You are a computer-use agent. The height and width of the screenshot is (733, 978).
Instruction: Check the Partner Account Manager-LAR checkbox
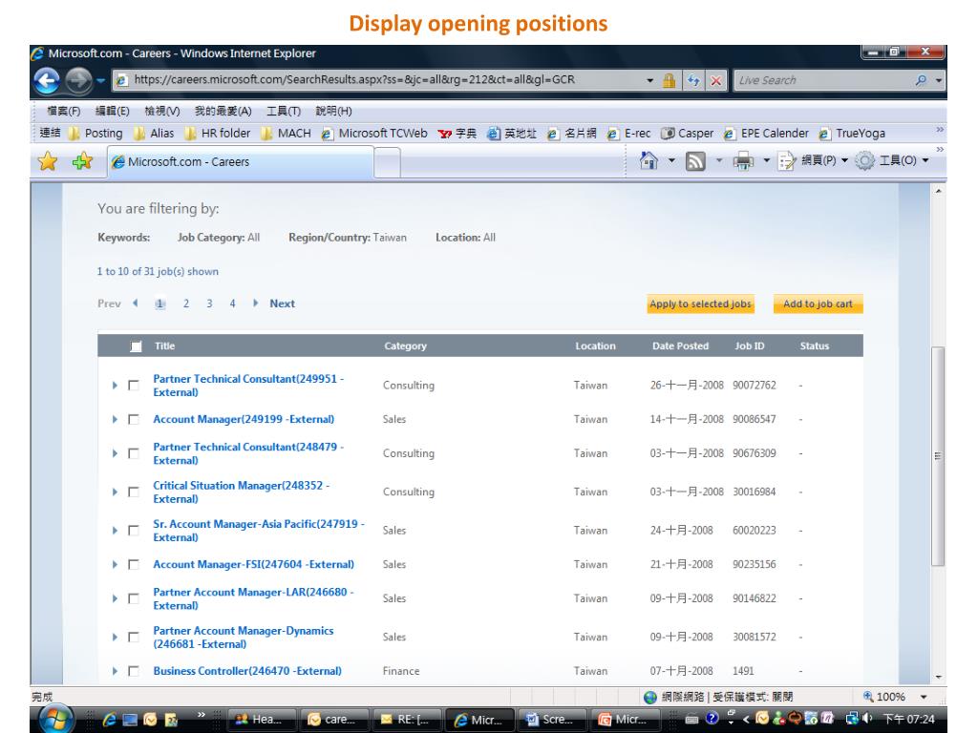(134, 598)
